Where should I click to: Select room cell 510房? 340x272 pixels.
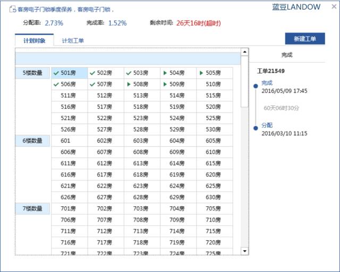[215, 84]
